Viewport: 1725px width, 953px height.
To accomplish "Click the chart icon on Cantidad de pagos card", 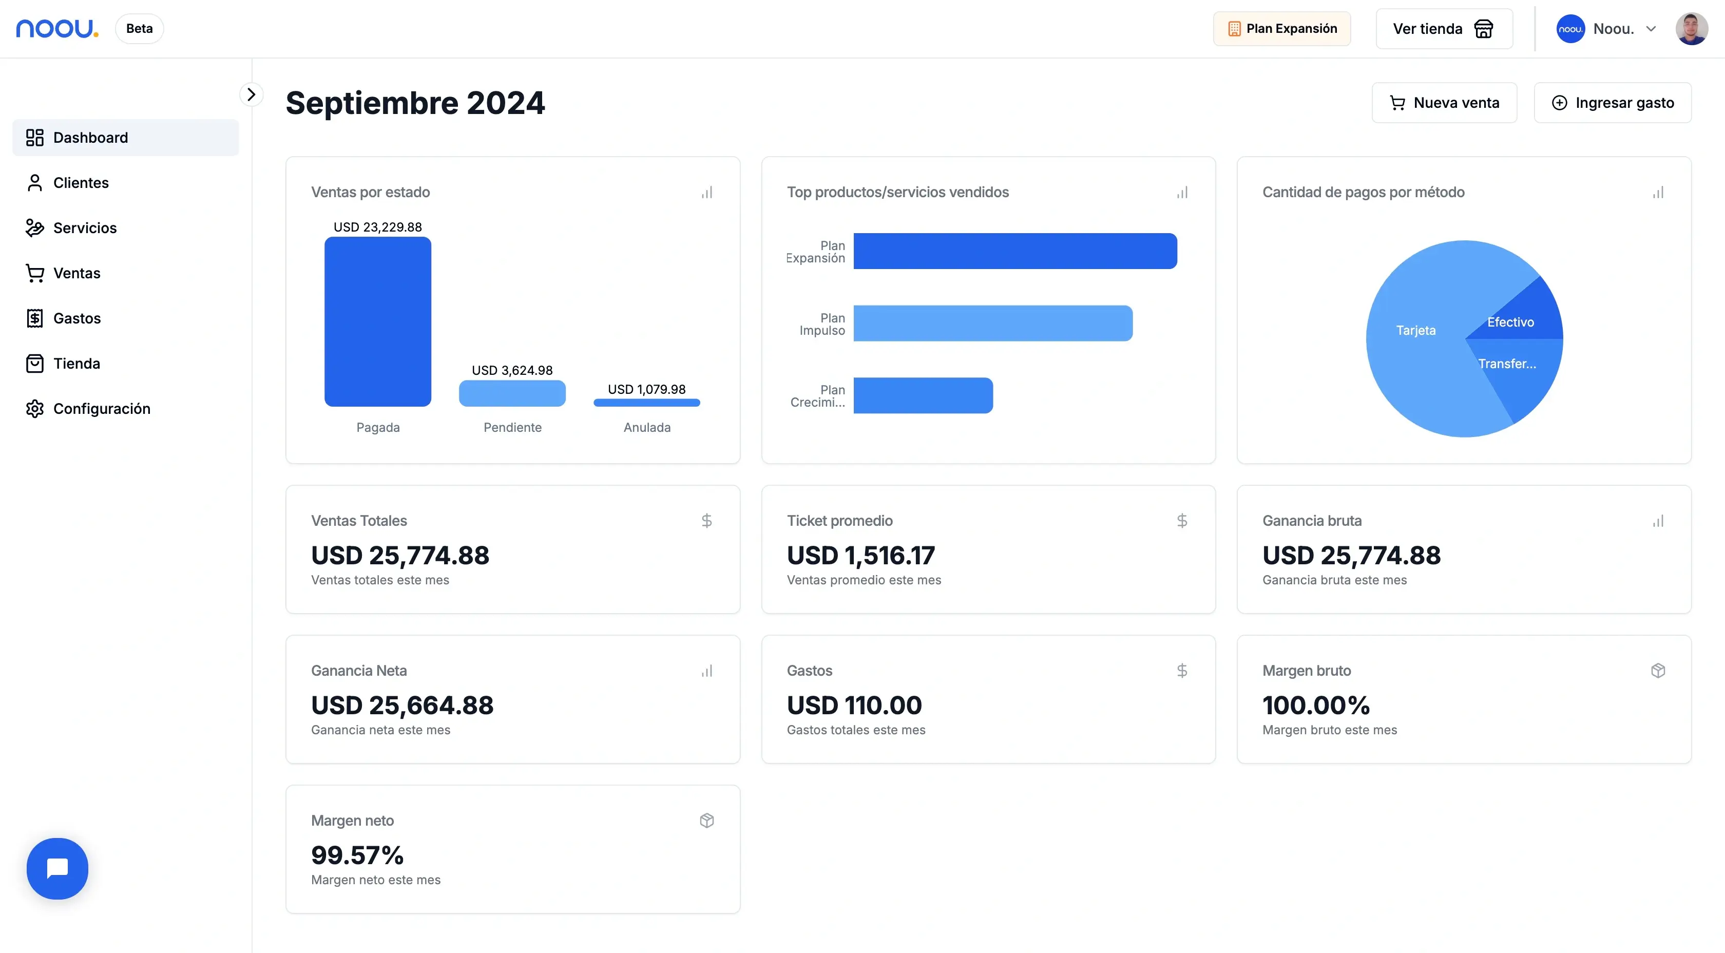I will [x=1658, y=192].
